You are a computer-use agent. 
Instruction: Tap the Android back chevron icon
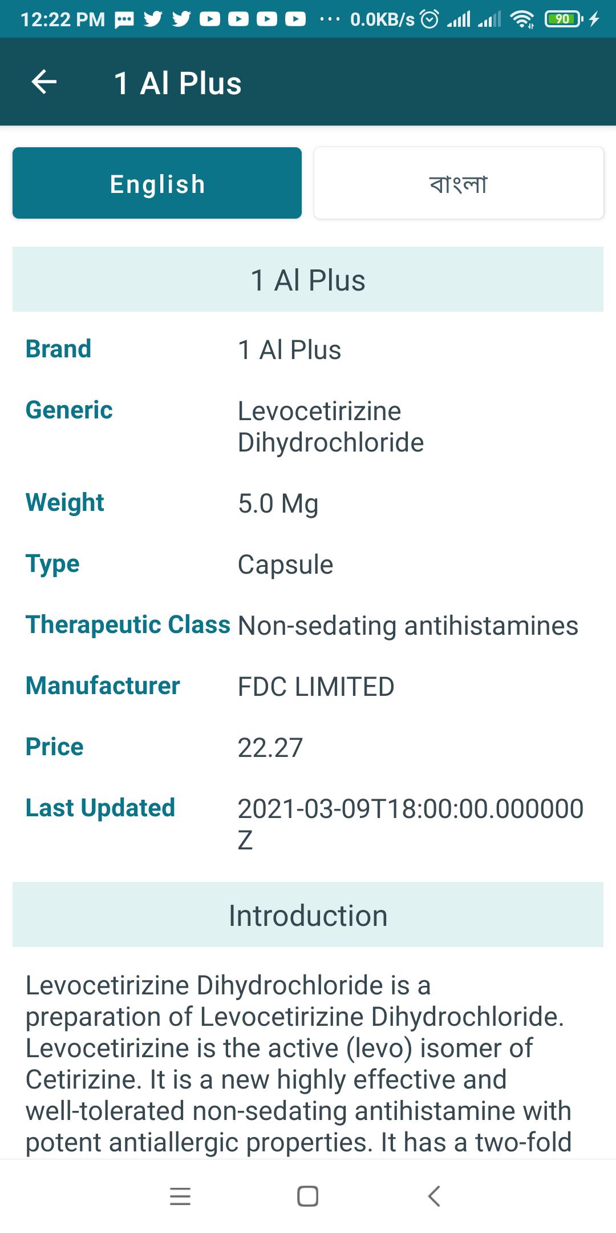[435, 1196]
